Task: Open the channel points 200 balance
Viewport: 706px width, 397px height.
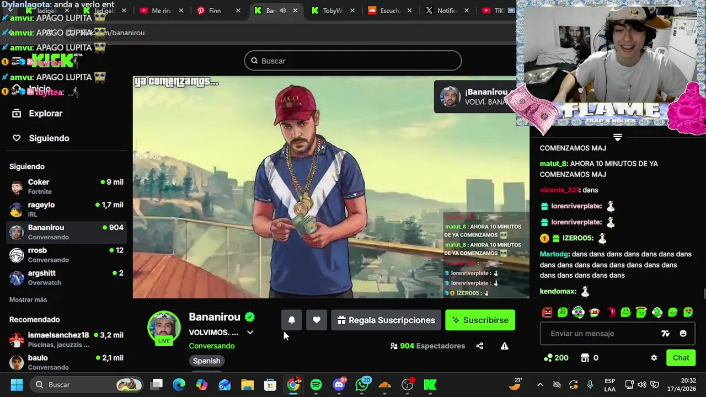Action: click(x=556, y=358)
